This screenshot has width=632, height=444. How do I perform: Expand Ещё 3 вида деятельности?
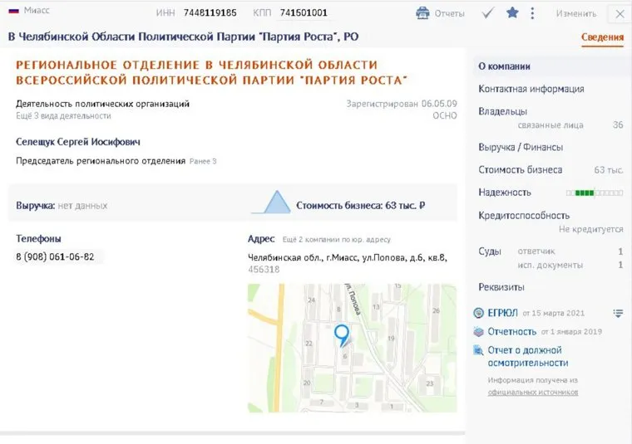click(x=63, y=116)
